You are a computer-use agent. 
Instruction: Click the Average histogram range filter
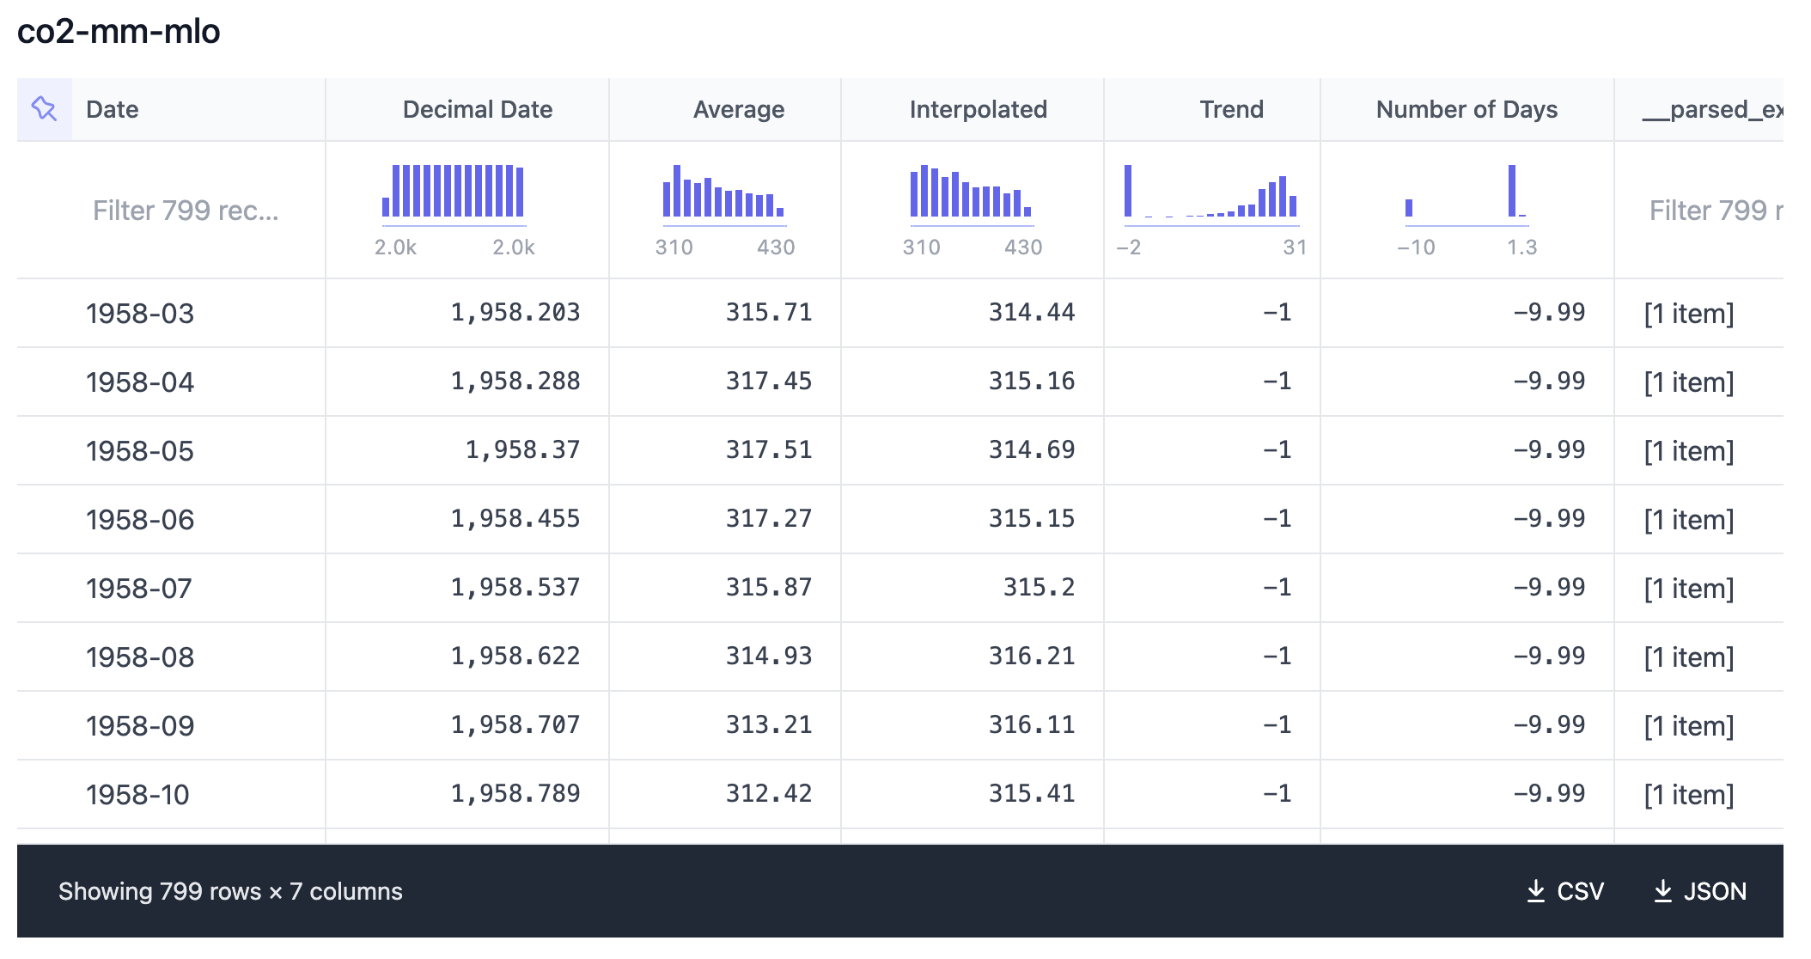(x=724, y=210)
